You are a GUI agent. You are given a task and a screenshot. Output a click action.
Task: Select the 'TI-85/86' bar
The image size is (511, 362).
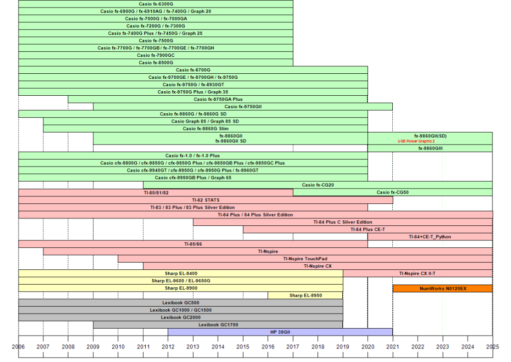(193, 244)
